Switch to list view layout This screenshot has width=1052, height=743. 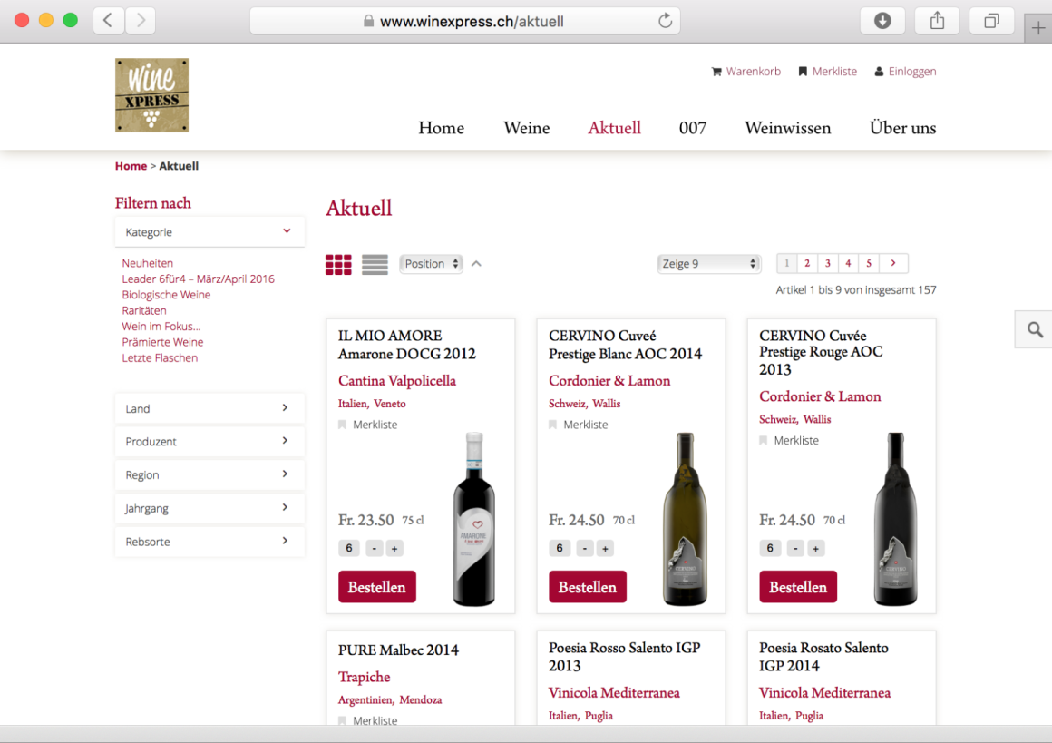coord(375,264)
